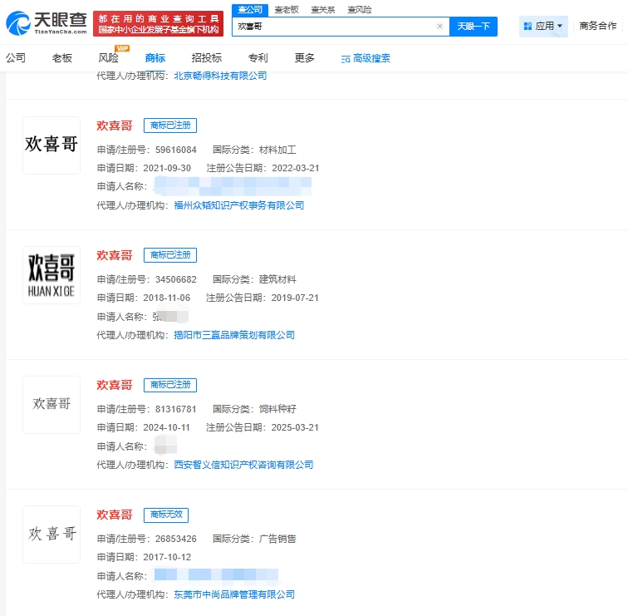Image resolution: width=628 pixels, height=616 pixels.
Task: Click the 高级搜索 filter icon link
Action: [366, 59]
